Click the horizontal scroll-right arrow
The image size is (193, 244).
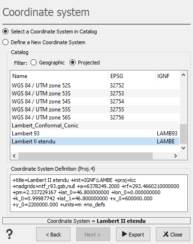point(176,156)
